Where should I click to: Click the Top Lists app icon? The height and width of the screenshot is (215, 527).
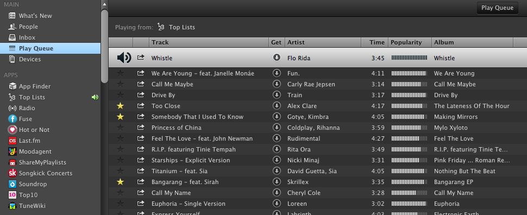pyautogui.click(x=12, y=97)
